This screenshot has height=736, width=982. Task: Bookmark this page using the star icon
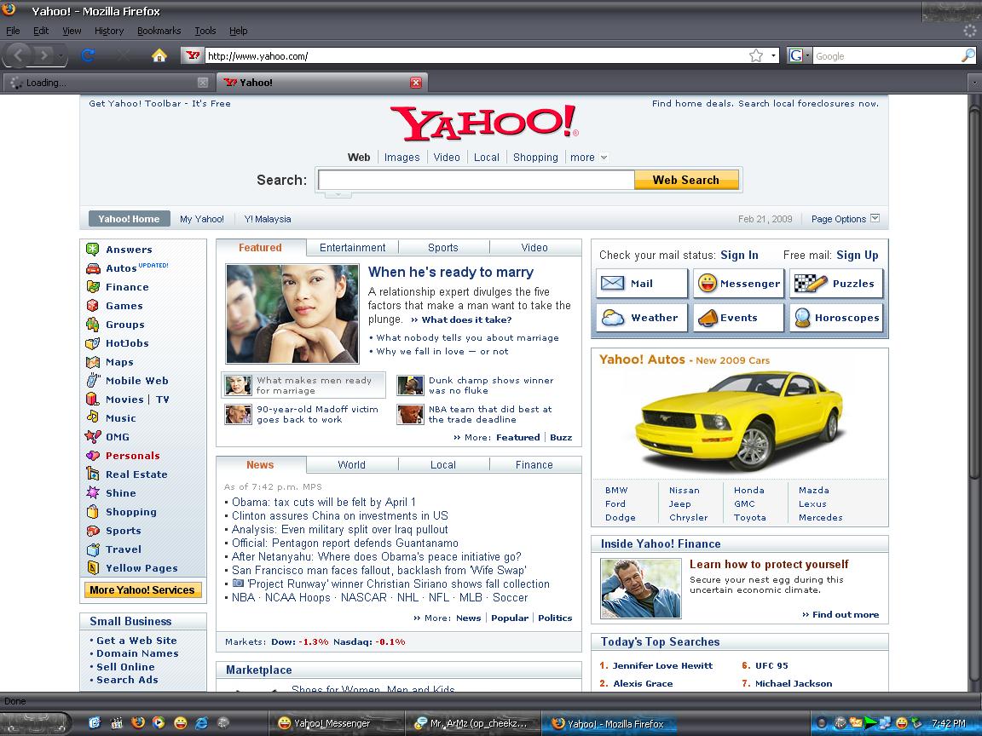[756, 55]
